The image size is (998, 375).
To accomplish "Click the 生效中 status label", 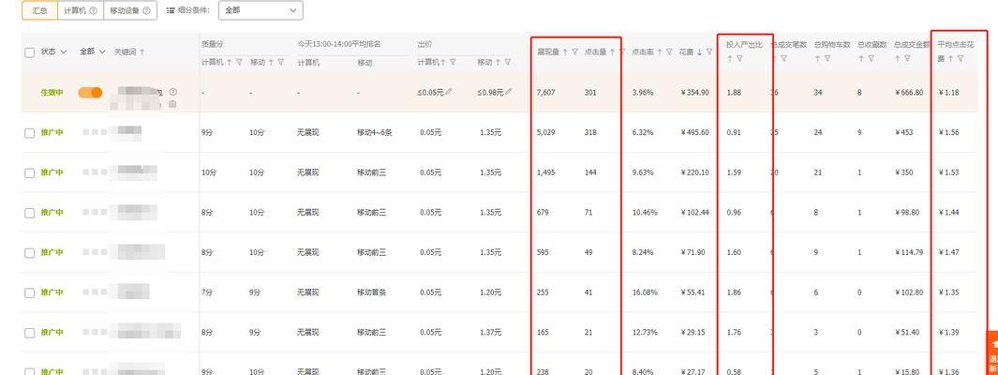I will pyautogui.click(x=52, y=92).
